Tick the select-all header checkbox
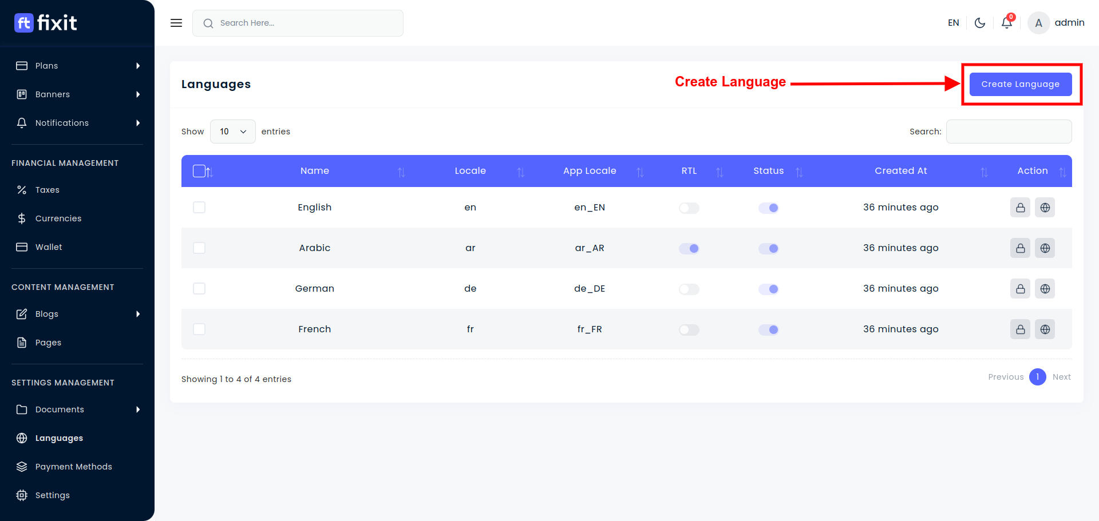Viewport: 1099px width, 521px height. point(199,171)
